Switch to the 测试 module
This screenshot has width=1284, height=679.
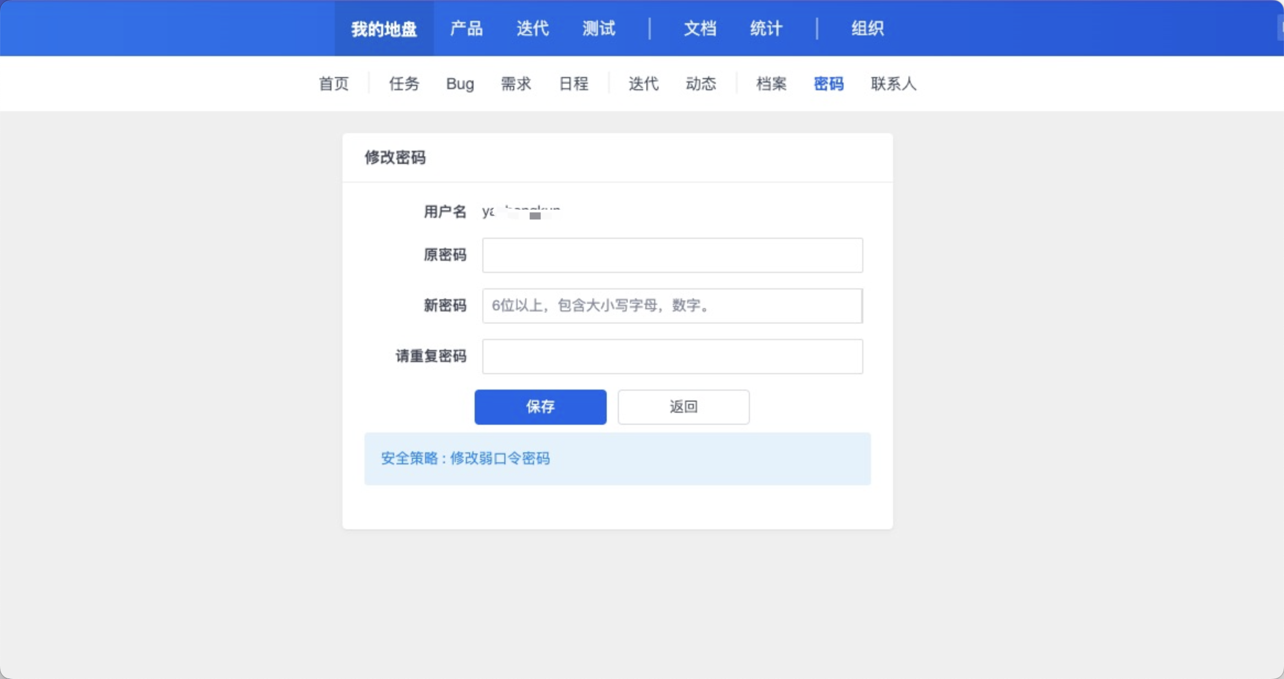[599, 29]
